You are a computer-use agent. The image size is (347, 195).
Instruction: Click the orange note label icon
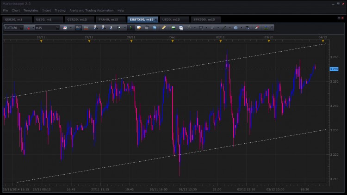tap(139, 28)
